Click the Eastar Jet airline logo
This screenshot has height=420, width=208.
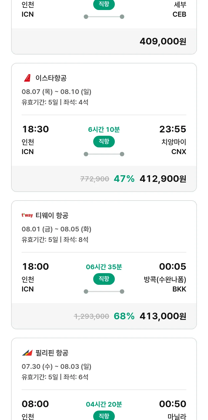[x=27, y=78]
